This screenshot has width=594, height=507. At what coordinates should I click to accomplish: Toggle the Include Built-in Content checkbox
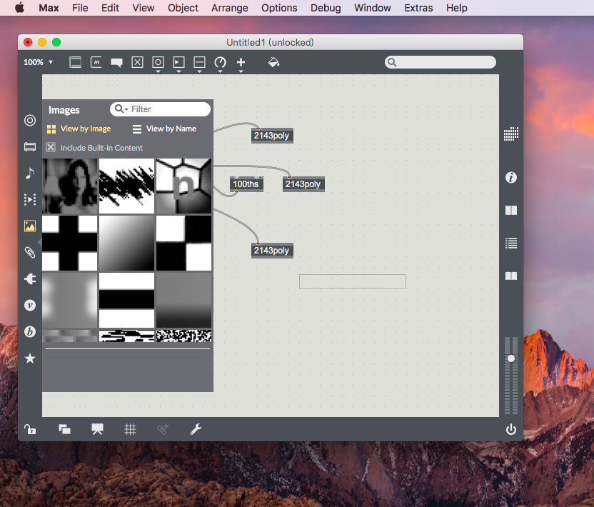pos(51,147)
